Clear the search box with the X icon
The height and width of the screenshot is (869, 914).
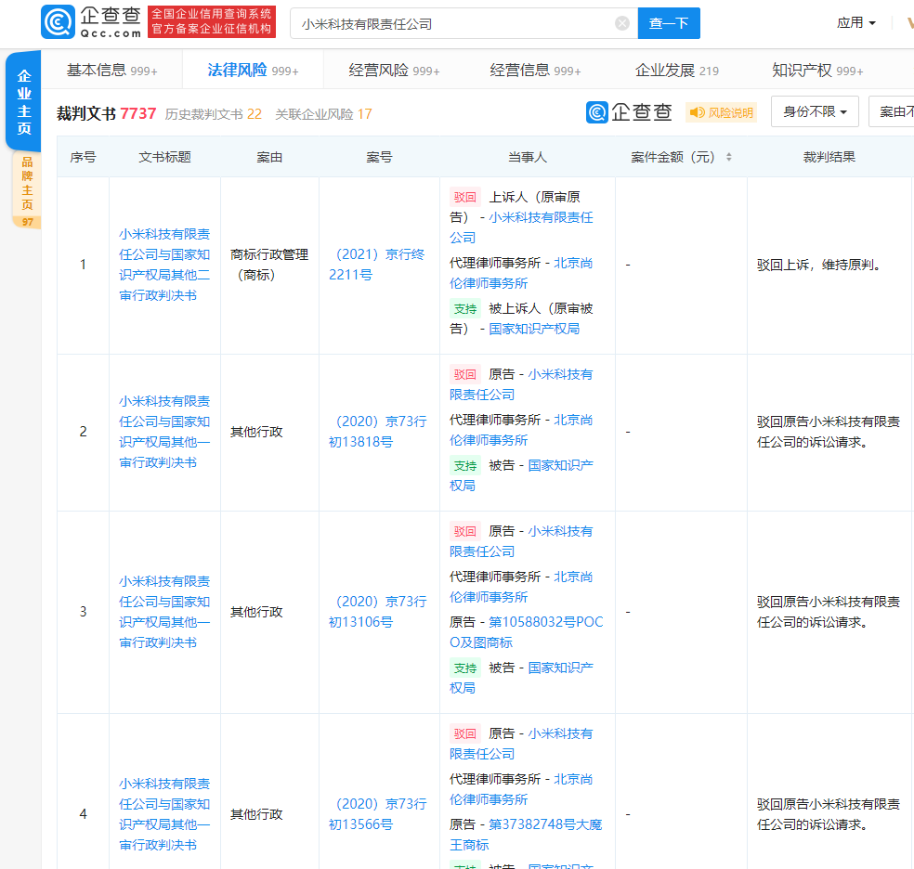tap(622, 23)
